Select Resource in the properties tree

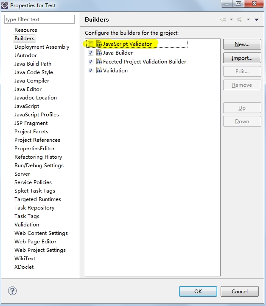pos(26,30)
